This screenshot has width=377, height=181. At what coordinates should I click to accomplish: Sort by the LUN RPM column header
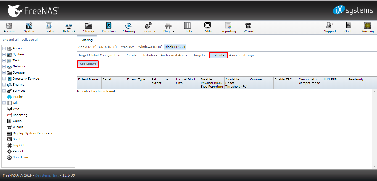[335, 83]
